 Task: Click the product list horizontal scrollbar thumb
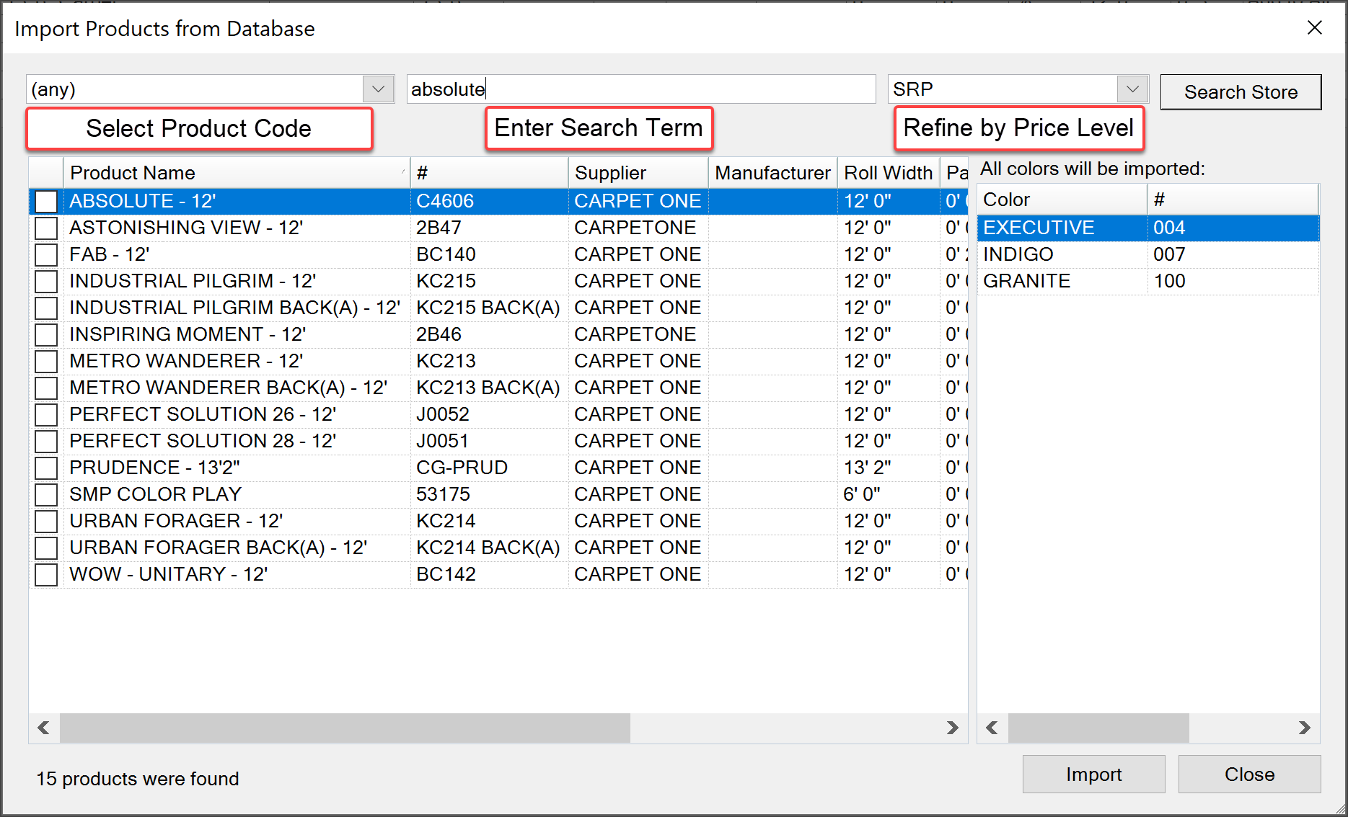[x=345, y=728]
